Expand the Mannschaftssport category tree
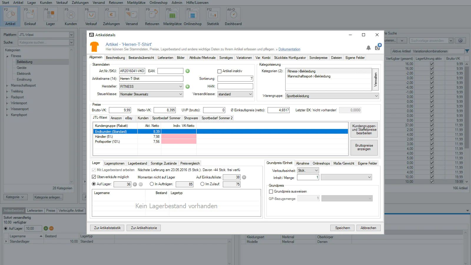 tap(7, 86)
